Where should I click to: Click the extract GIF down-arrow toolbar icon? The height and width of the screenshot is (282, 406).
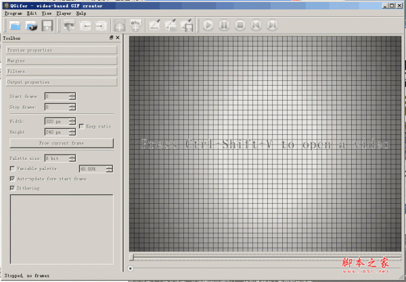pyautogui.click(x=69, y=25)
